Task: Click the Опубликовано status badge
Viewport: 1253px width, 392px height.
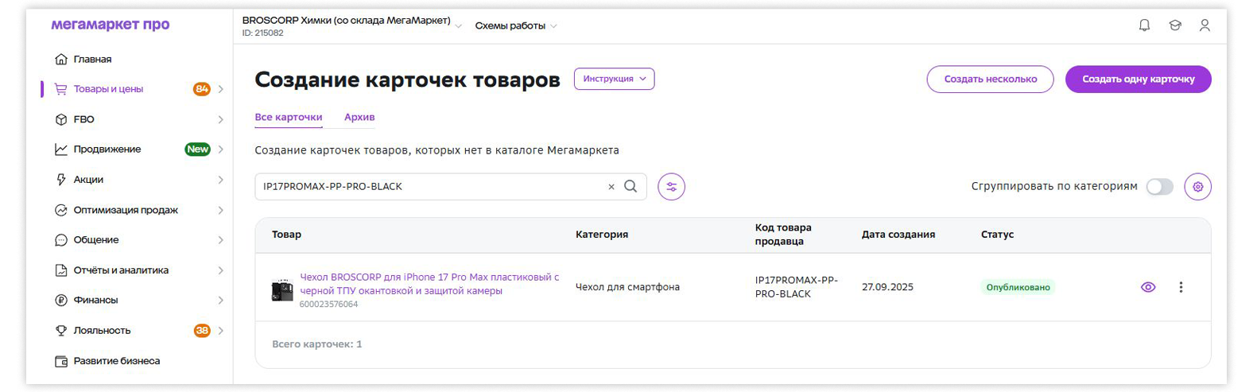Action: [1018, 287]
